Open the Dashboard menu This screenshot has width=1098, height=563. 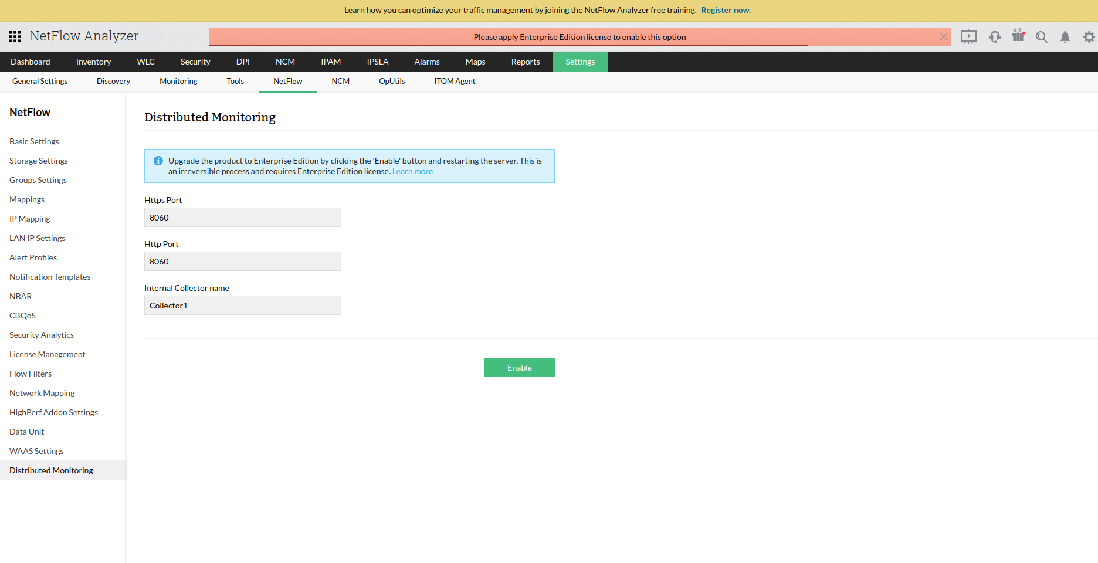30,62
